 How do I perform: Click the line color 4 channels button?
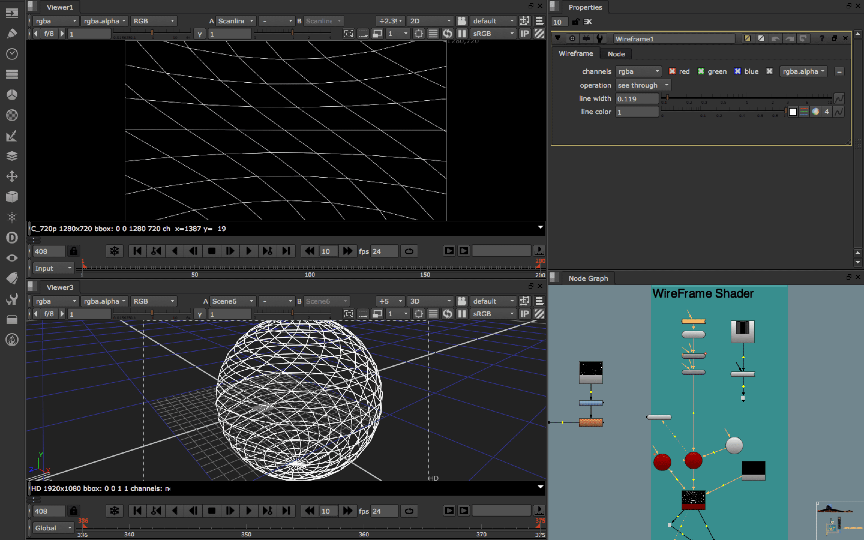826,112
